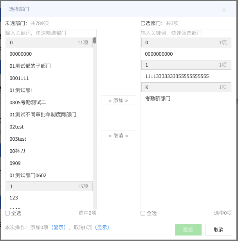Collapse group header 0 in selected list

(x=186, y=42)
